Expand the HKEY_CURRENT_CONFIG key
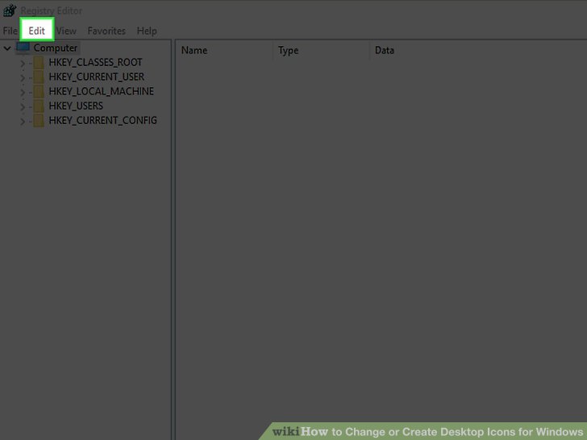This screenshot has width=587, height=440. click(23, 122)
